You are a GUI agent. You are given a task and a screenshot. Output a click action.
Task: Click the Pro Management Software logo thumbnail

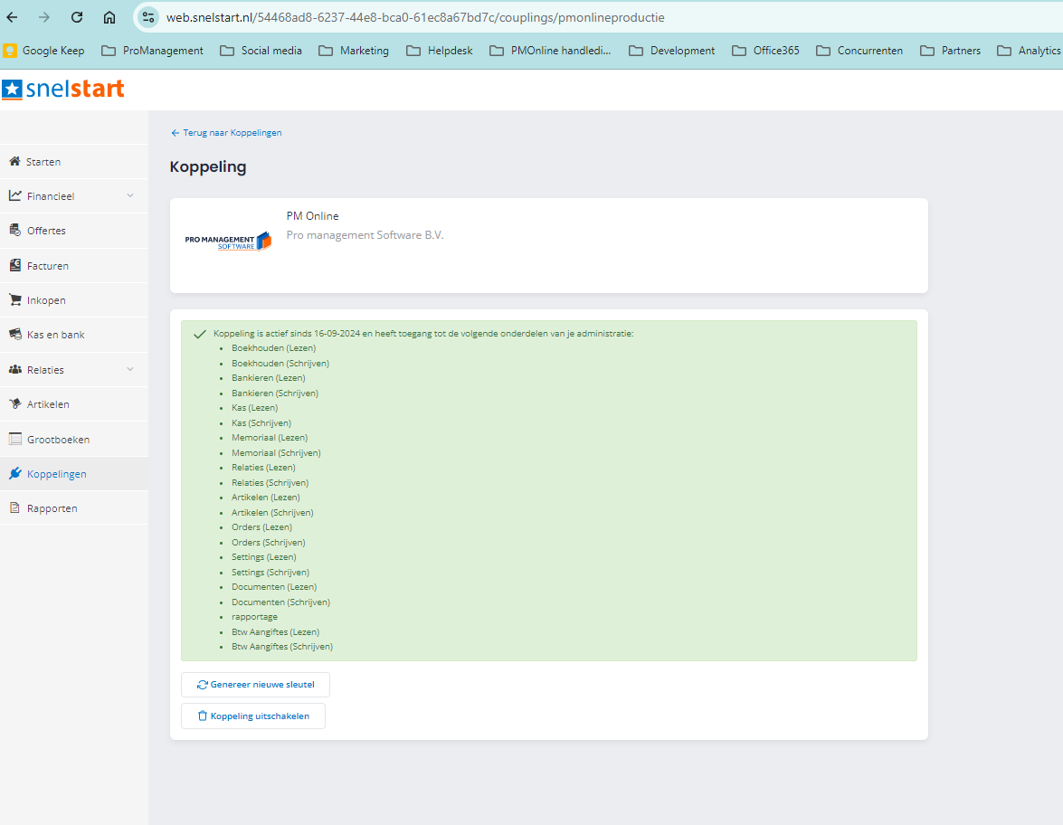(228, 242)
